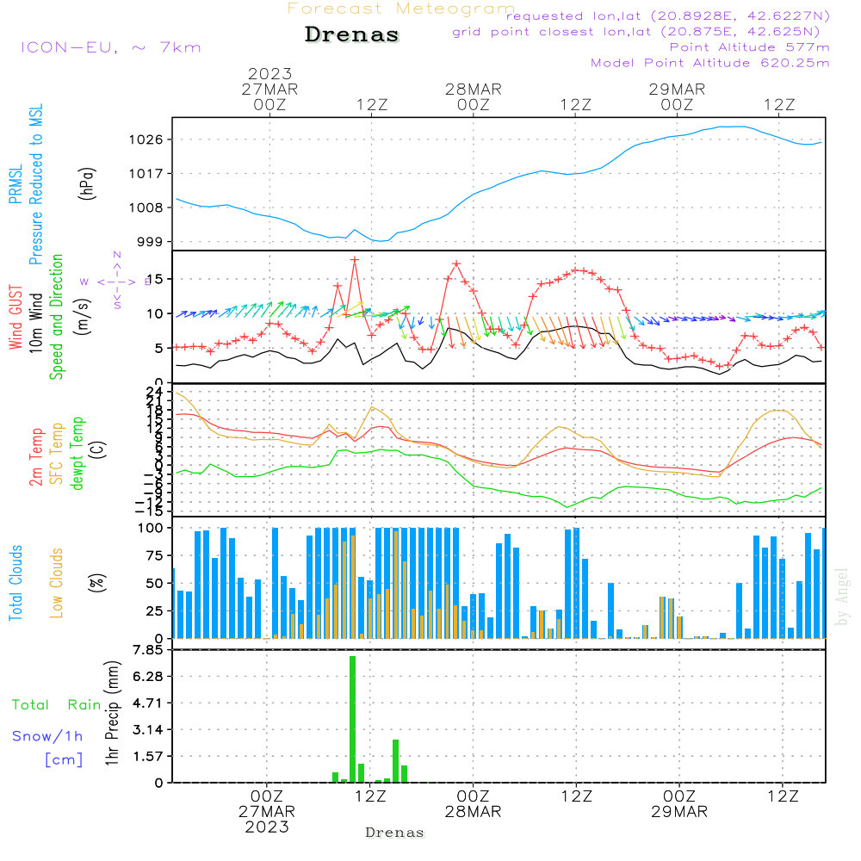Click the '75' value on the cloud axis
This screenshot has height=861, width=861.
pyautogui.click(x=155, y=555)
